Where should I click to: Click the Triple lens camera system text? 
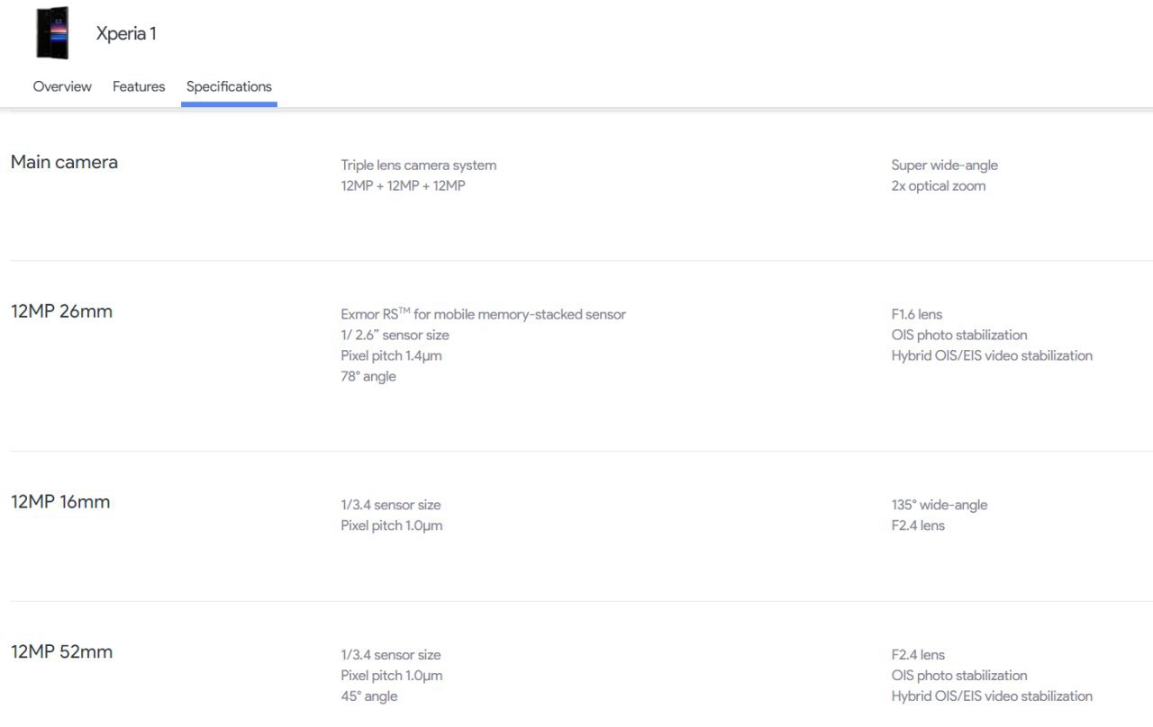click(418, 166)
